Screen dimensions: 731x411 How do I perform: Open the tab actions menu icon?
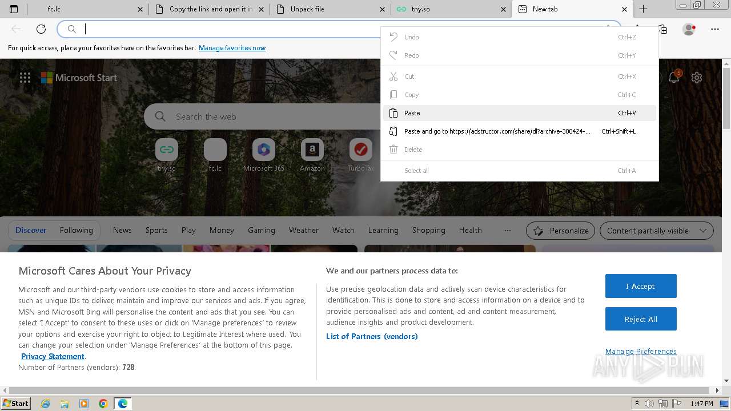14,9
